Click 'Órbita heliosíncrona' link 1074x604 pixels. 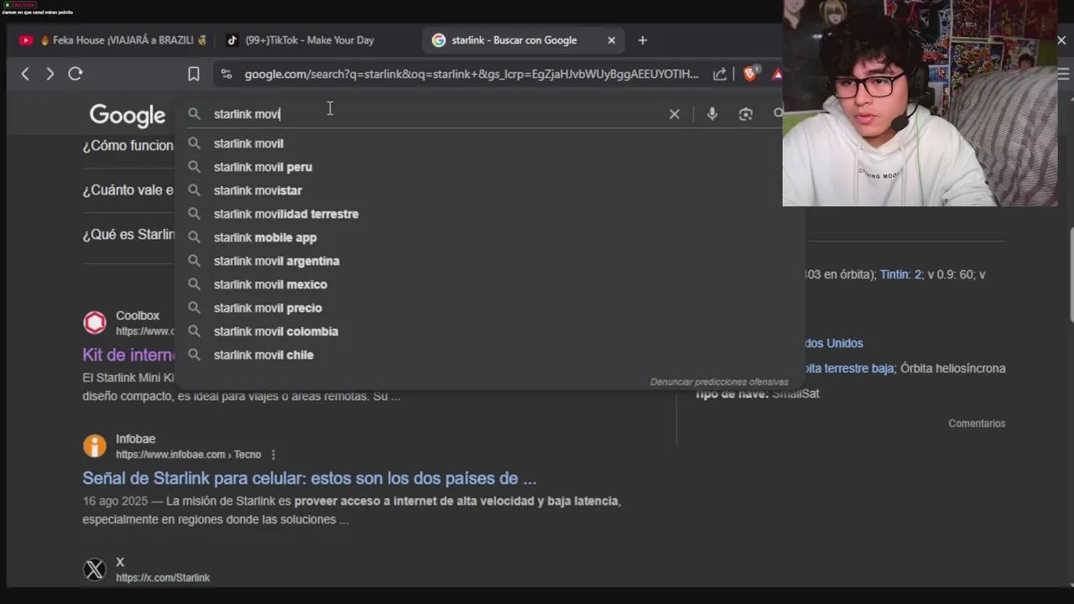pyautogui.click(x=952, y=368)
